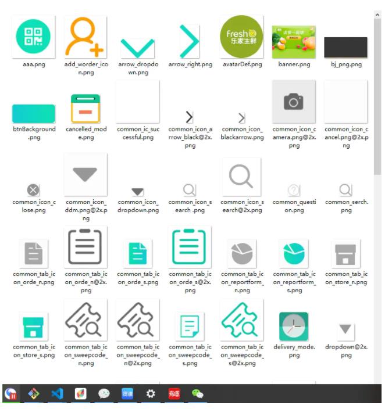Open the avatarDef.png Fresh logo image

241,38
